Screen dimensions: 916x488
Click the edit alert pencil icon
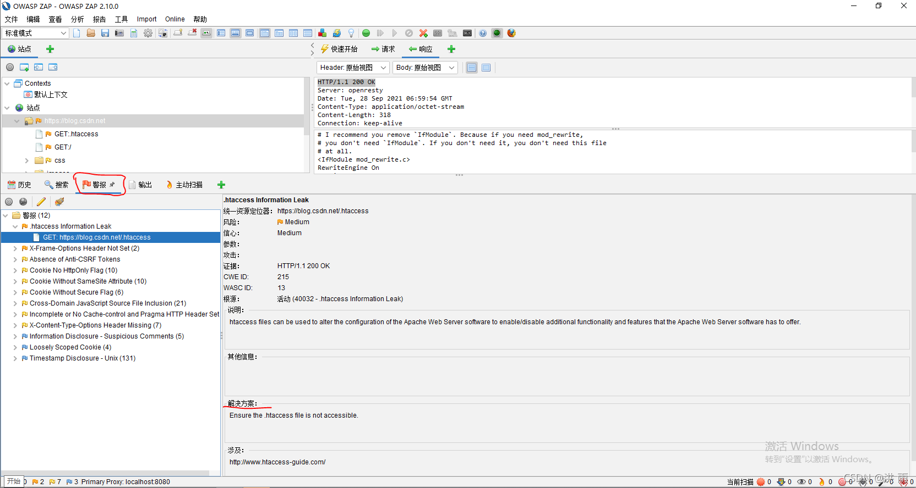pos(41,202)
